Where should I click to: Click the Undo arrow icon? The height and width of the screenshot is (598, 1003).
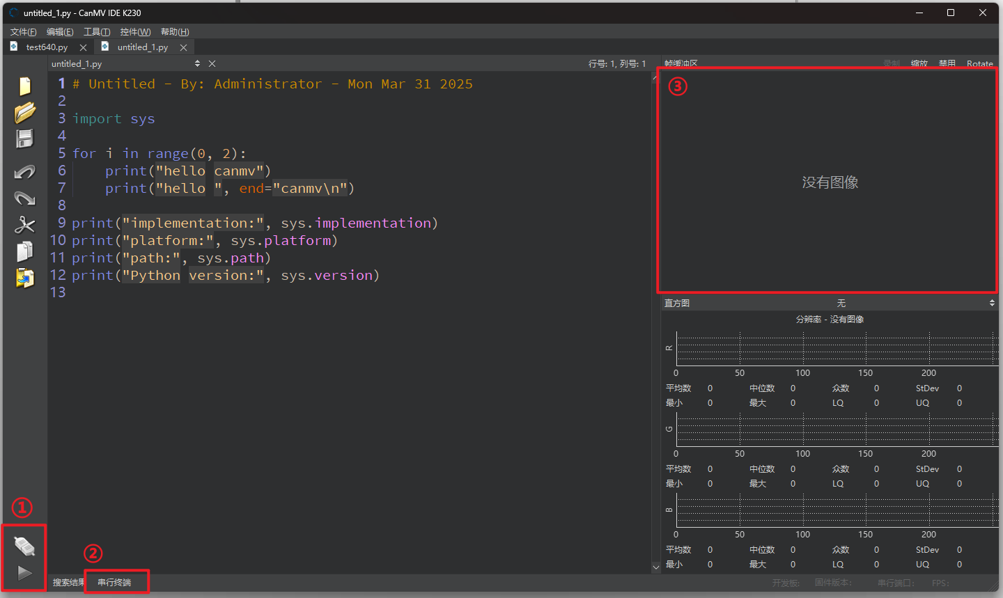click(x=25, y=172)
